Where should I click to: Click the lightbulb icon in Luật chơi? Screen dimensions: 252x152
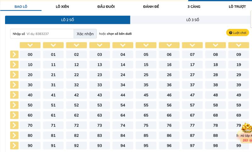tap(230, 33)
